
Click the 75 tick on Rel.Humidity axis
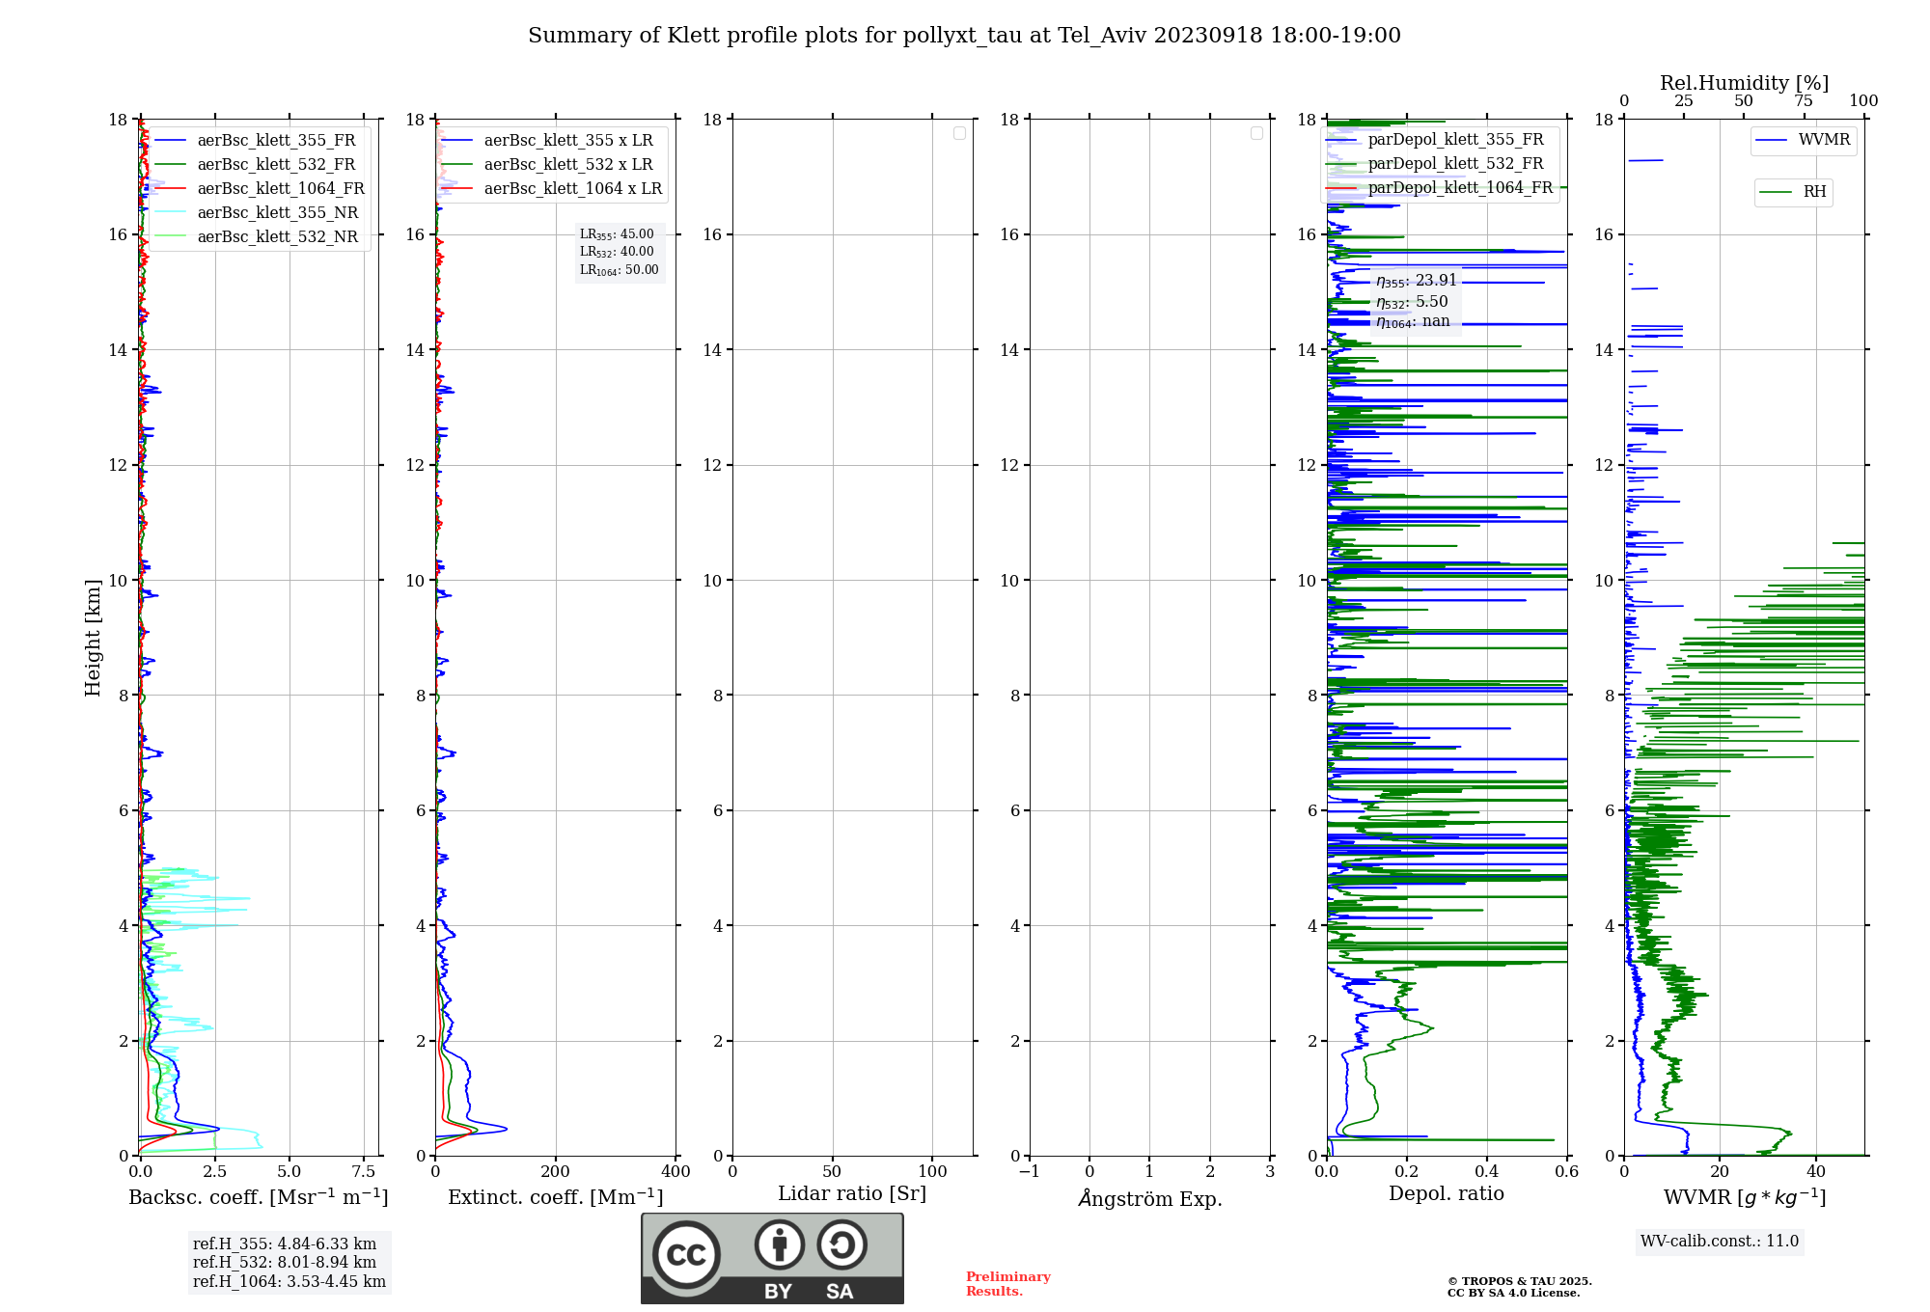pos(1803,101)
